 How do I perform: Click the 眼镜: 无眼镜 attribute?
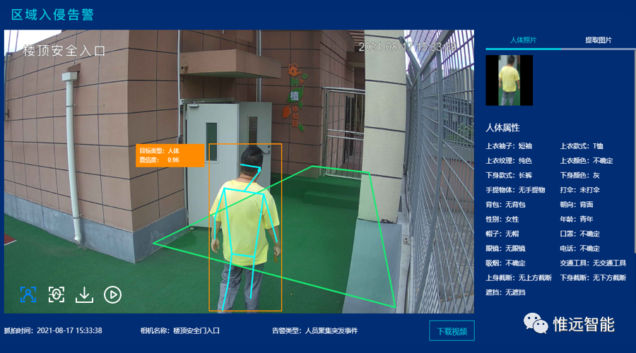[x=505, y=249]
